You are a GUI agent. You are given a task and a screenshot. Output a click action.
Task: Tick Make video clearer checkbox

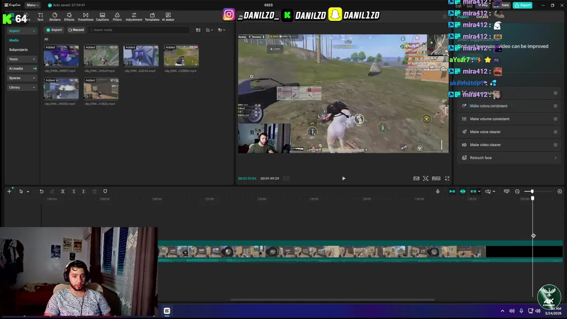pos(555,145)
